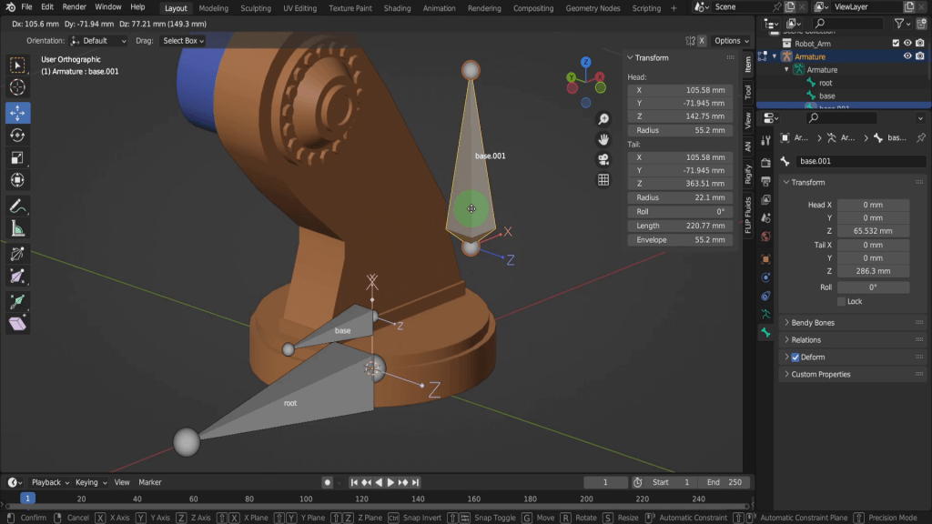Open the Playback popover in timeline
This screenshot has width=932, height=524.
[x=50, y=482]
